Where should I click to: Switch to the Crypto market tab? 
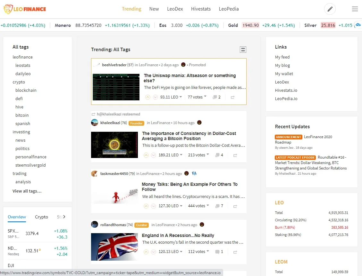click(42, 217)
